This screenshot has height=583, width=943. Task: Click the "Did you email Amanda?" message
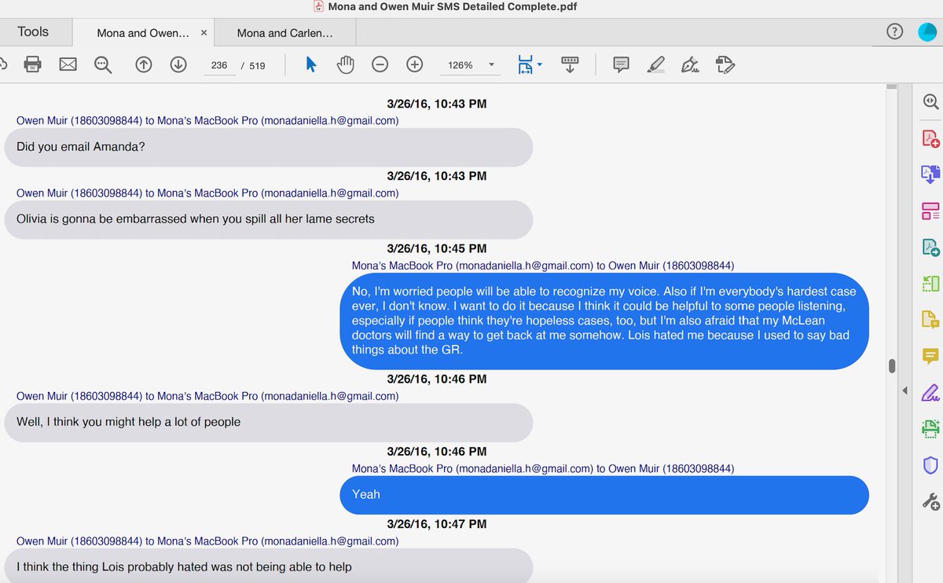coord(269,147)
